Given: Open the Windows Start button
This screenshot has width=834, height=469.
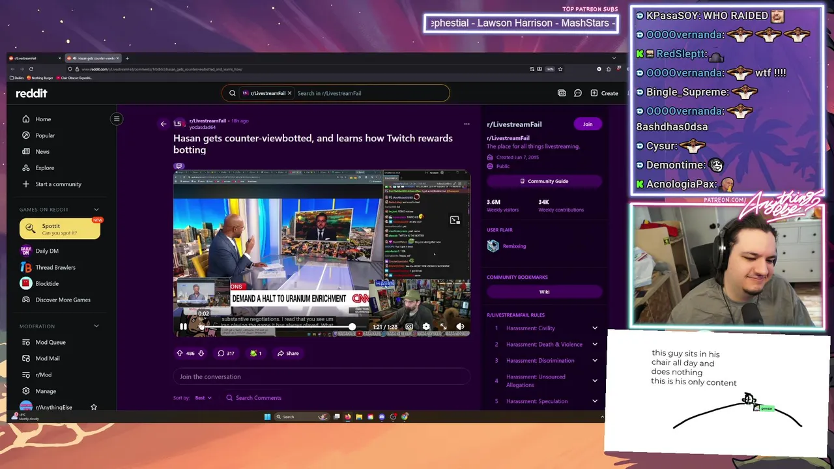Looking at the screenshot, I should 267,417.
